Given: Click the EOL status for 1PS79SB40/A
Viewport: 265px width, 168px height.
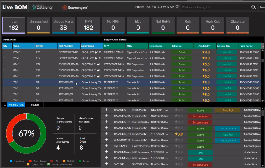Looking at the screenshot, I should click(x=200, y=152).
